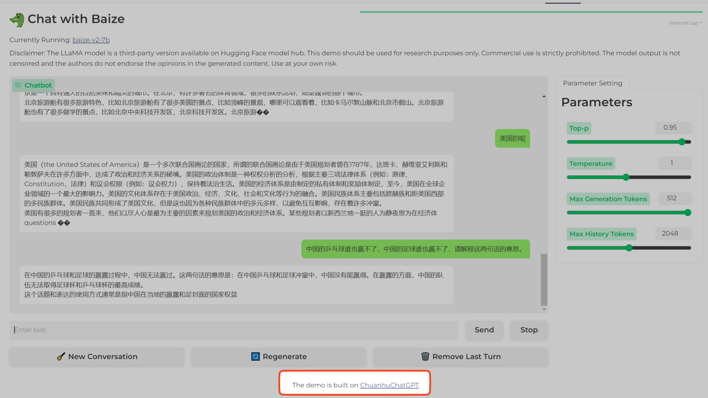Click the chat bubble icon next to Chatbot

tap(19, 85)
